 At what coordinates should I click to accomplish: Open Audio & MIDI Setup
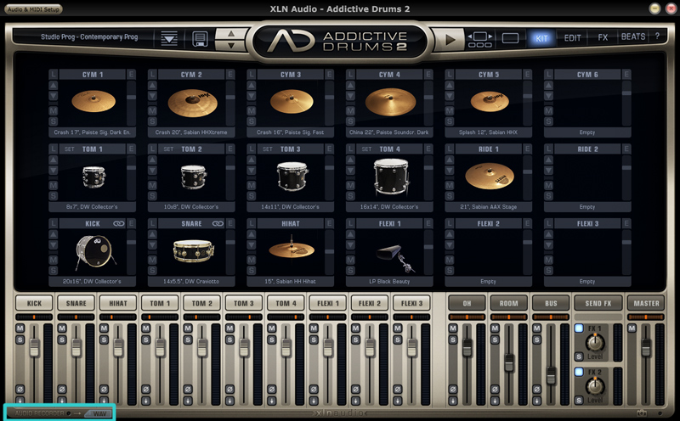(x=33, y=9)
